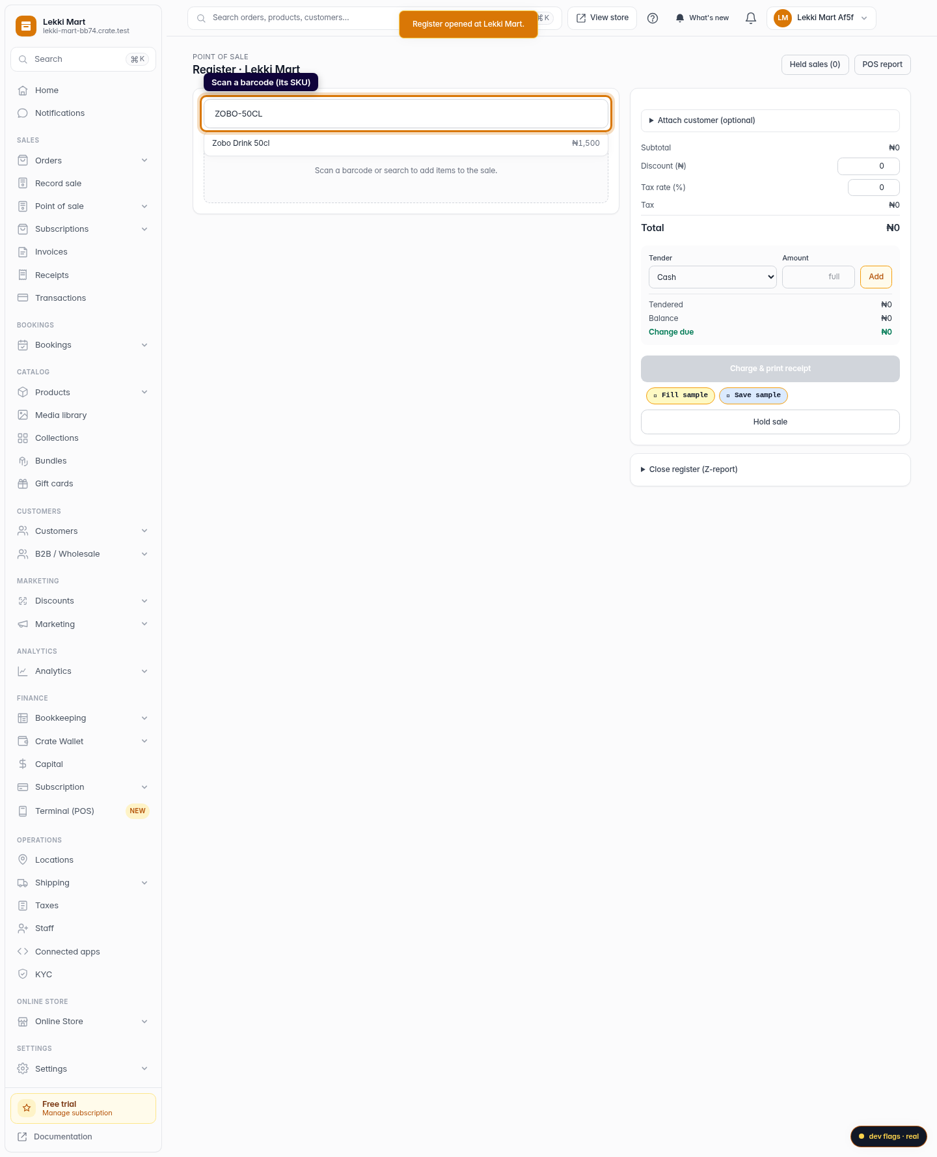
Task: Open Discounts in the sidebar
Action: [x=83, y=601]
